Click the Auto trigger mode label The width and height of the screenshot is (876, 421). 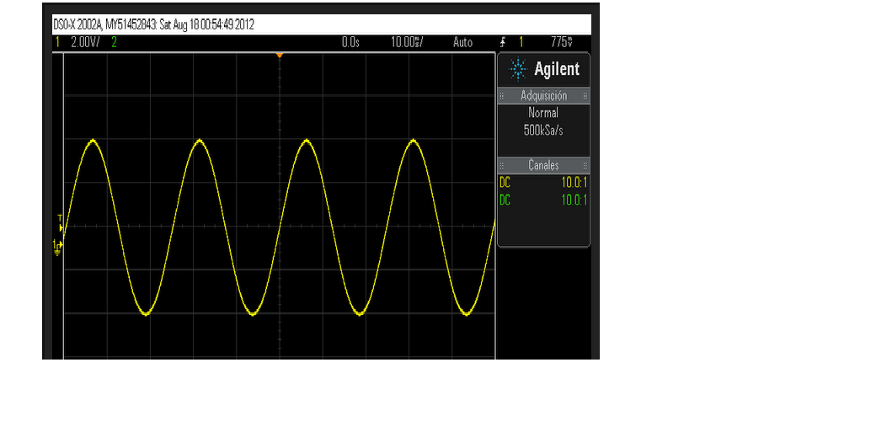(462, 42)
